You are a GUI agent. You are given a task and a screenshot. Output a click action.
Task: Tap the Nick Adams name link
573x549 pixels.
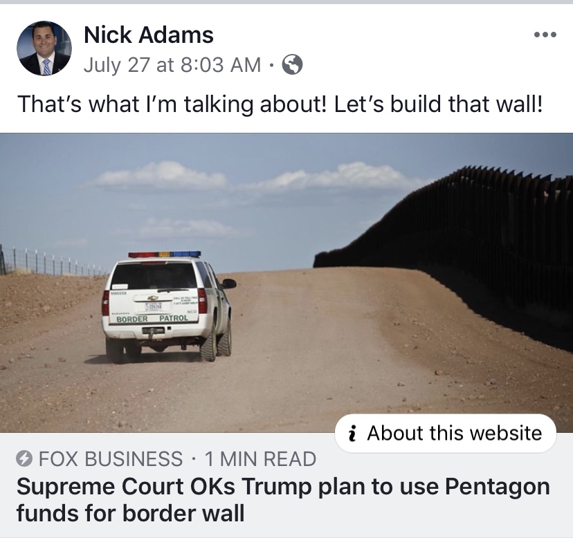(148, 35)
